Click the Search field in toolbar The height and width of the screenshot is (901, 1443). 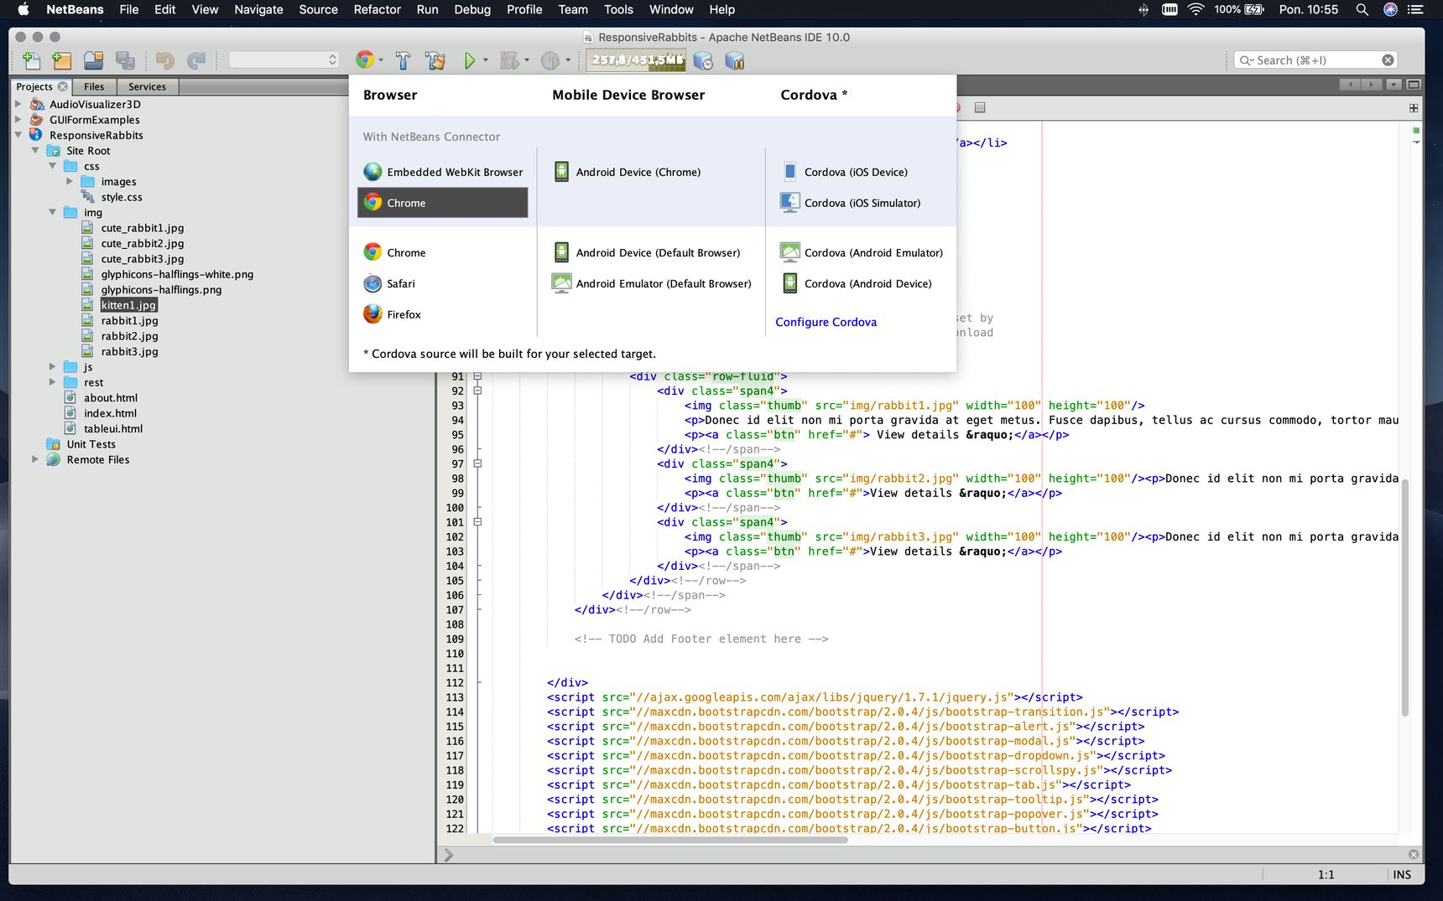point(1315,60)
